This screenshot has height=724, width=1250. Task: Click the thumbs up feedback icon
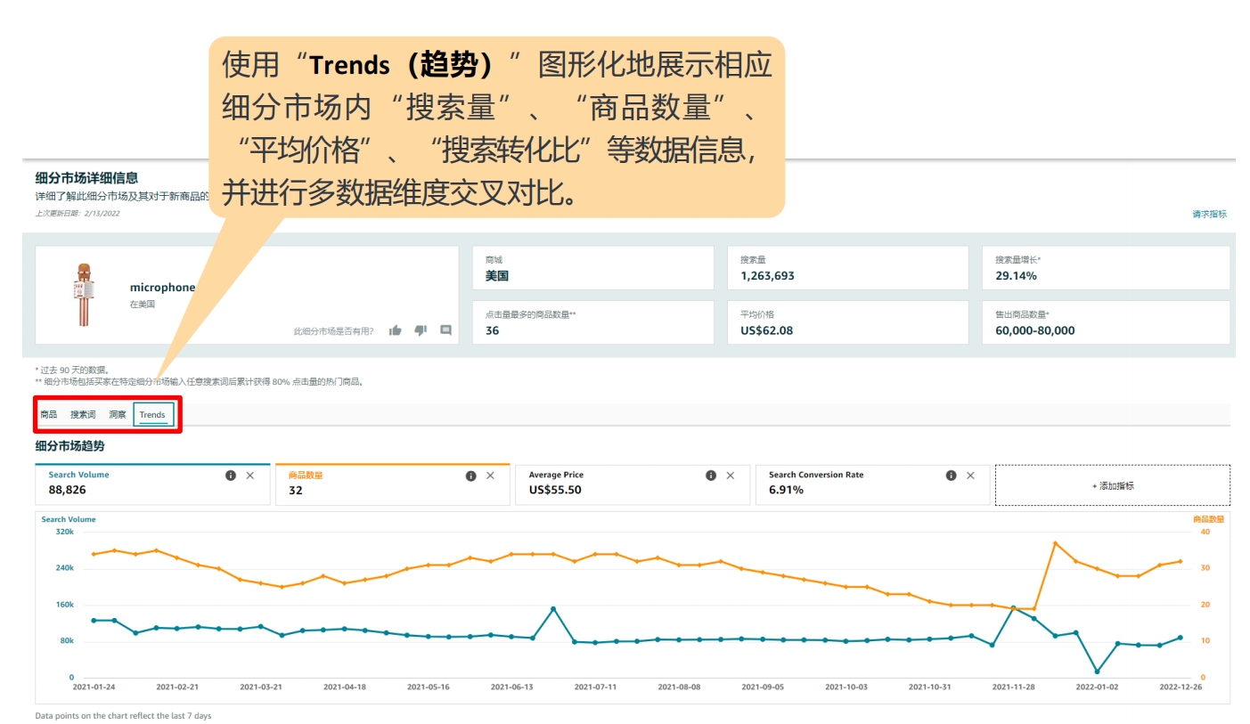tap(395, 330)
